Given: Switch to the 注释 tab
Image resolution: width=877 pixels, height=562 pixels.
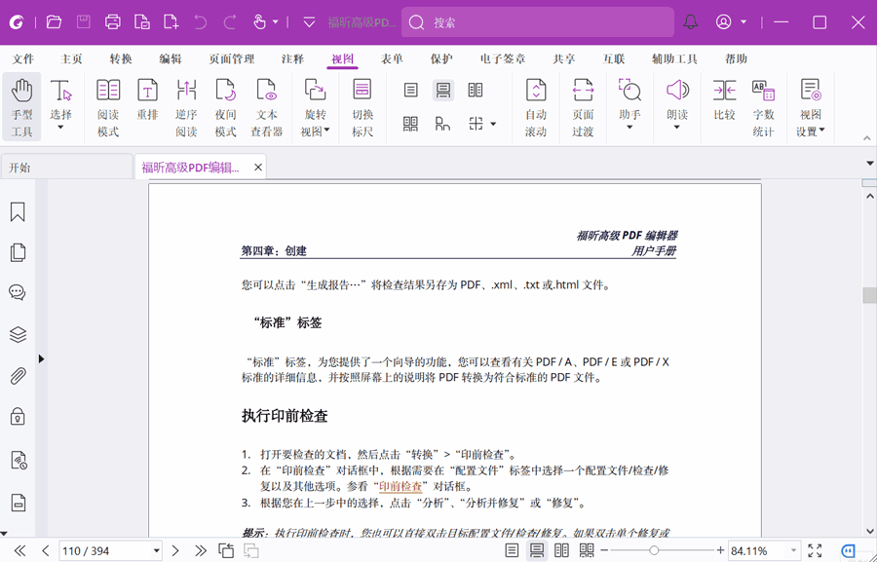Looking at the screenshot, I should click(292, 58).
